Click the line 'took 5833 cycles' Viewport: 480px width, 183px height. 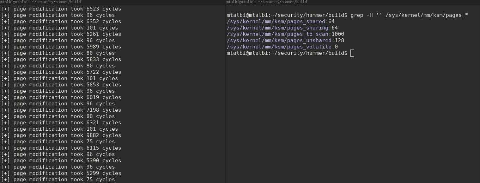click(61, 59)
